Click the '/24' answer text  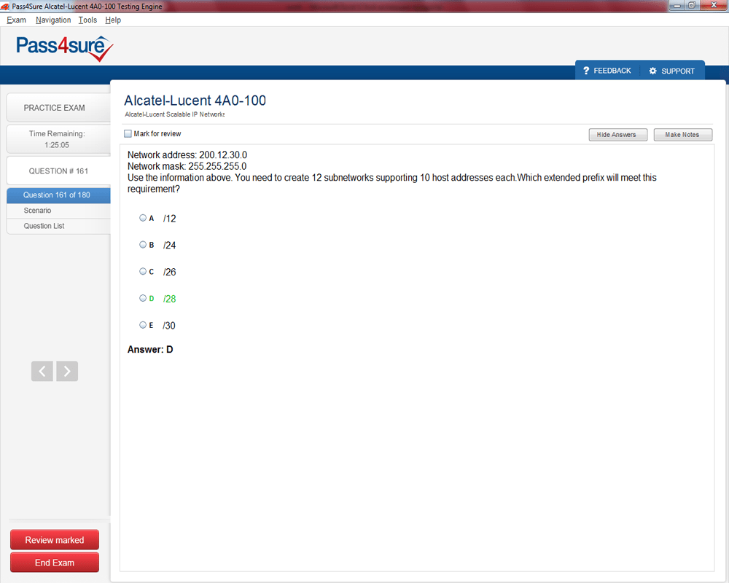tap(170, 246)
